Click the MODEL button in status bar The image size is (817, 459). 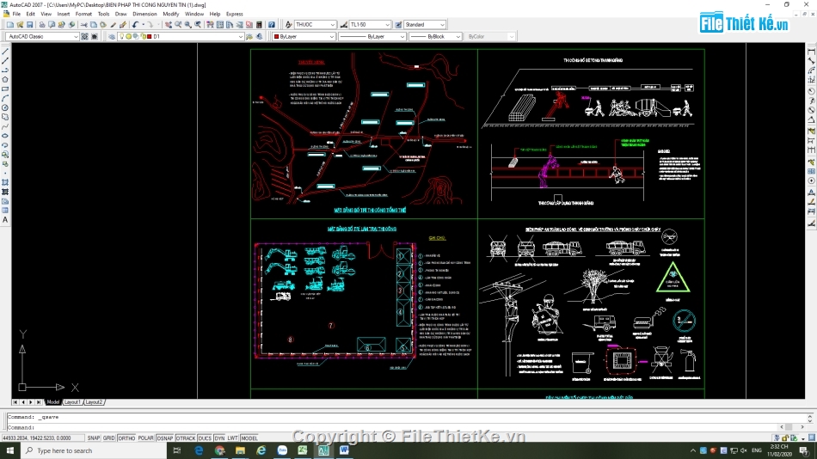click(249, 438)
